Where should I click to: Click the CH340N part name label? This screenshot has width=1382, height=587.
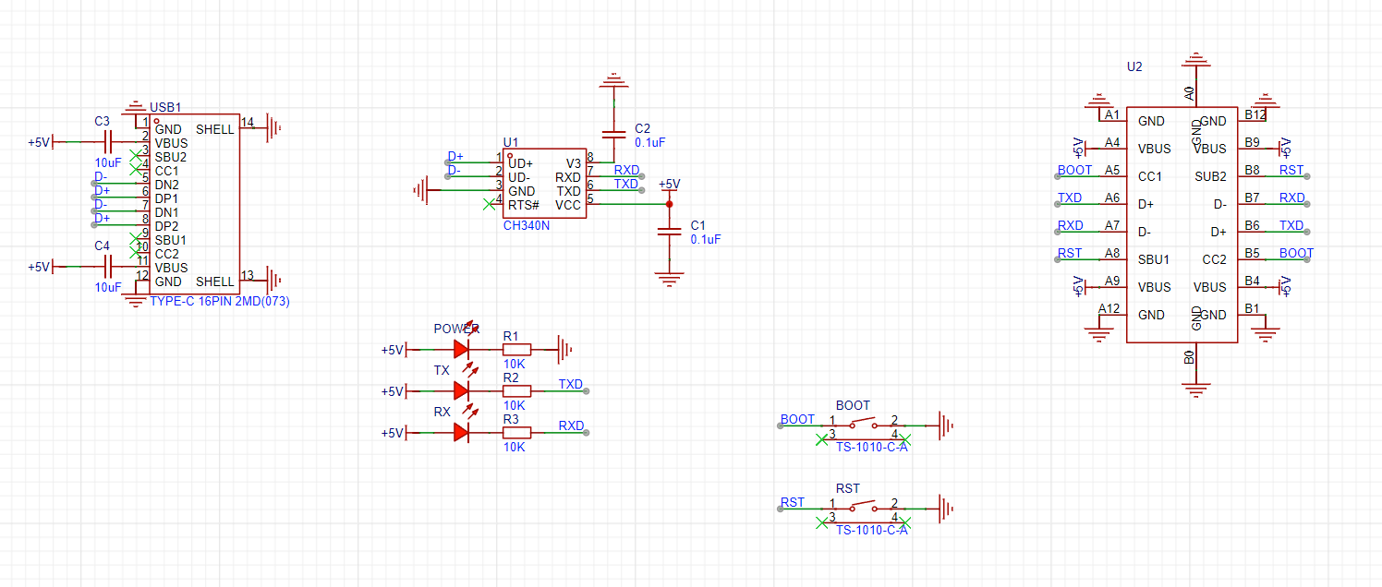tap(526, 225)
